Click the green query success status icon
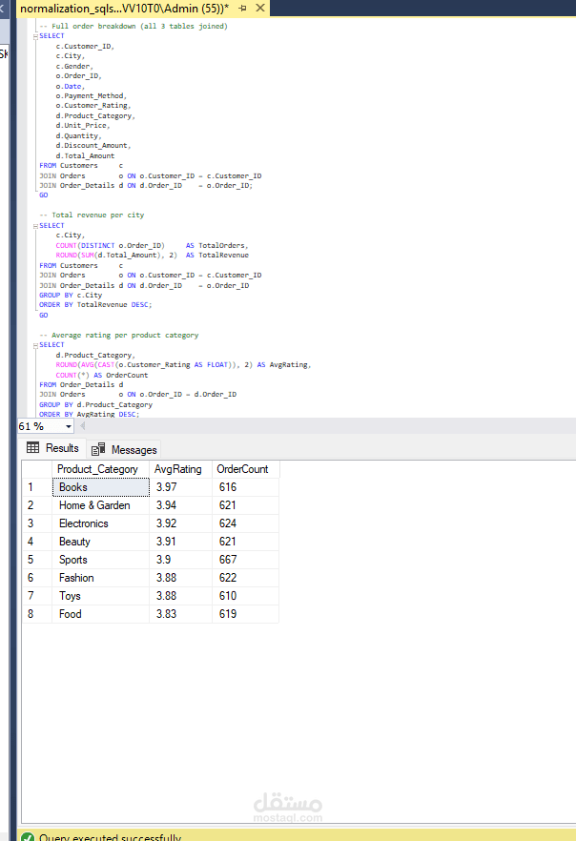The image size is (576, 841). coord(28,837)
